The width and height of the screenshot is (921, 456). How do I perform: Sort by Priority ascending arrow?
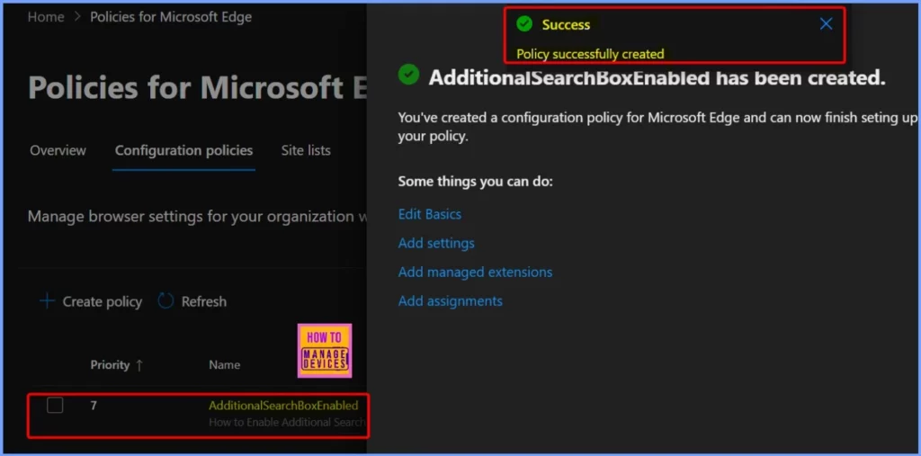coord(139,365)
